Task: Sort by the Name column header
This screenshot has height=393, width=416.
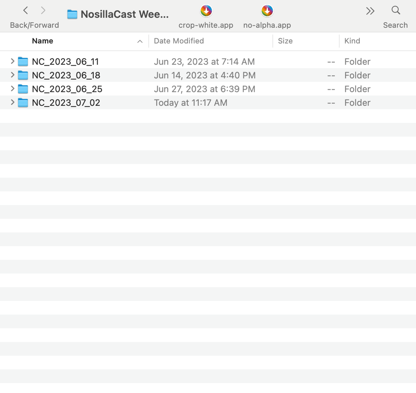Action: click(43, 41)
